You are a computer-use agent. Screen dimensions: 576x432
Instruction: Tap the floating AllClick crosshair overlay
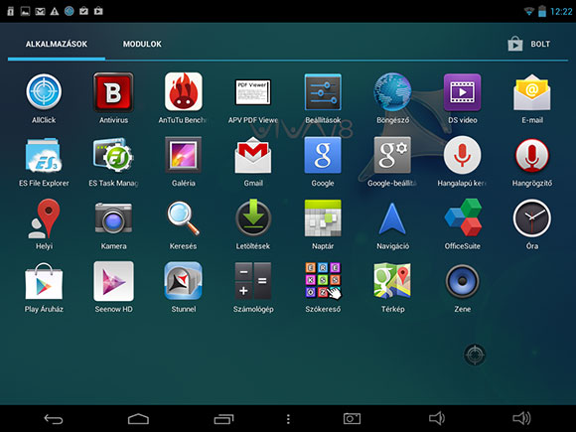[475, 355]
